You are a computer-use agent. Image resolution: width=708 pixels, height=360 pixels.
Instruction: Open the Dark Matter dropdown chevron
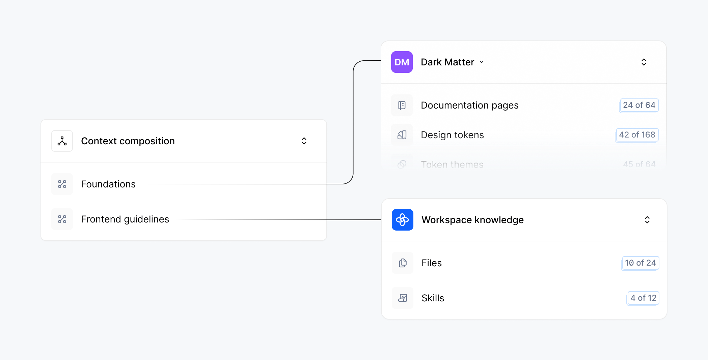point(482,62)
